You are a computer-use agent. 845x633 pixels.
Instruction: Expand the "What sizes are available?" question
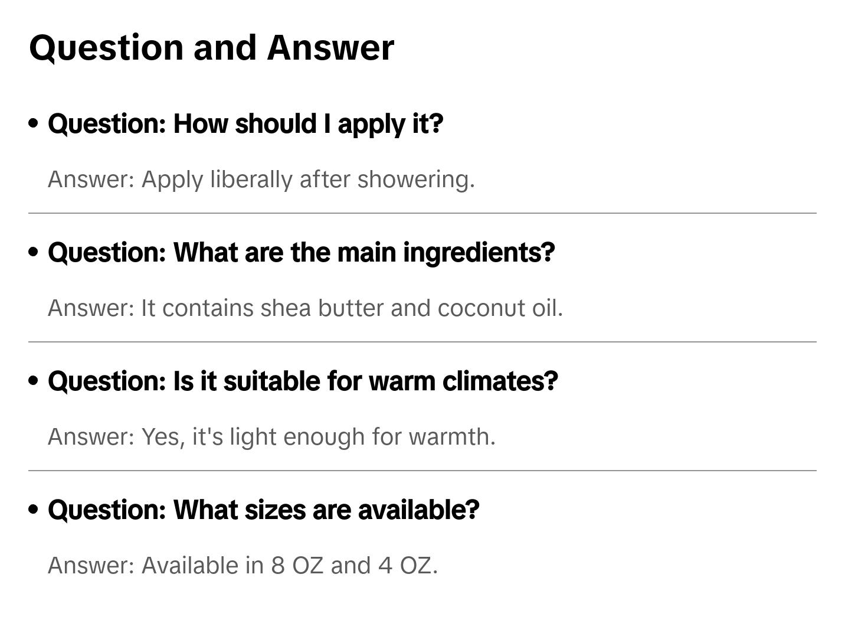263,510
